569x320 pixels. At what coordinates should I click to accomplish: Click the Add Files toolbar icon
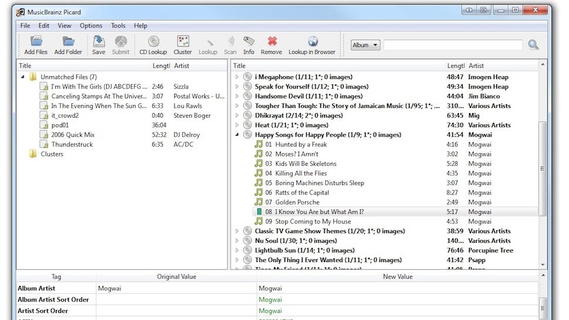(36, 41)
